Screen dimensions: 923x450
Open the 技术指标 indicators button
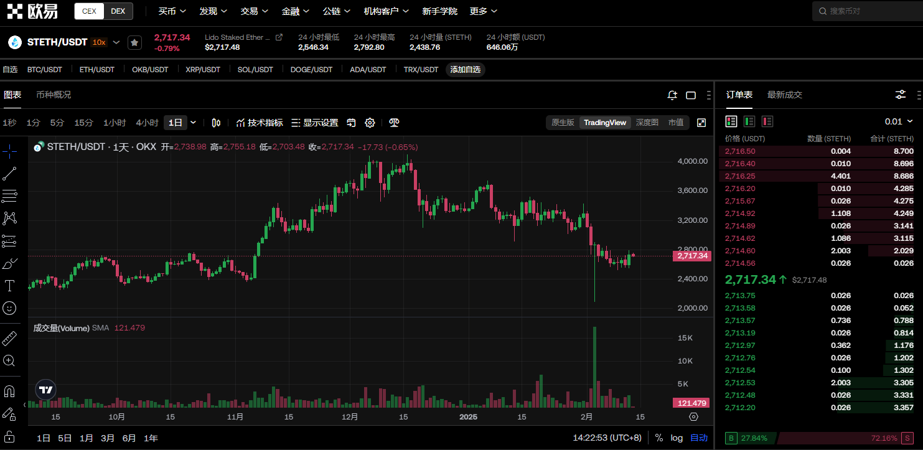(260, 123)
